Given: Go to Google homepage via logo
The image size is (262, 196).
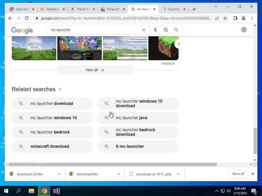Looking at the screenshot, I should coord(22,30).
